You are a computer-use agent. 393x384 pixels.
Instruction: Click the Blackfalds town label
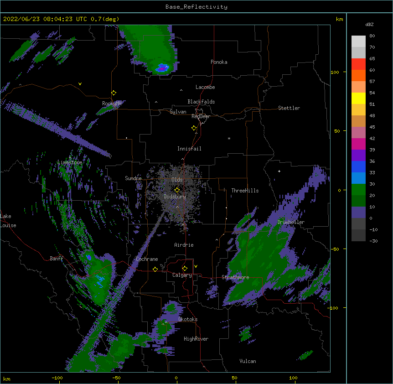[x=201, y=102]
